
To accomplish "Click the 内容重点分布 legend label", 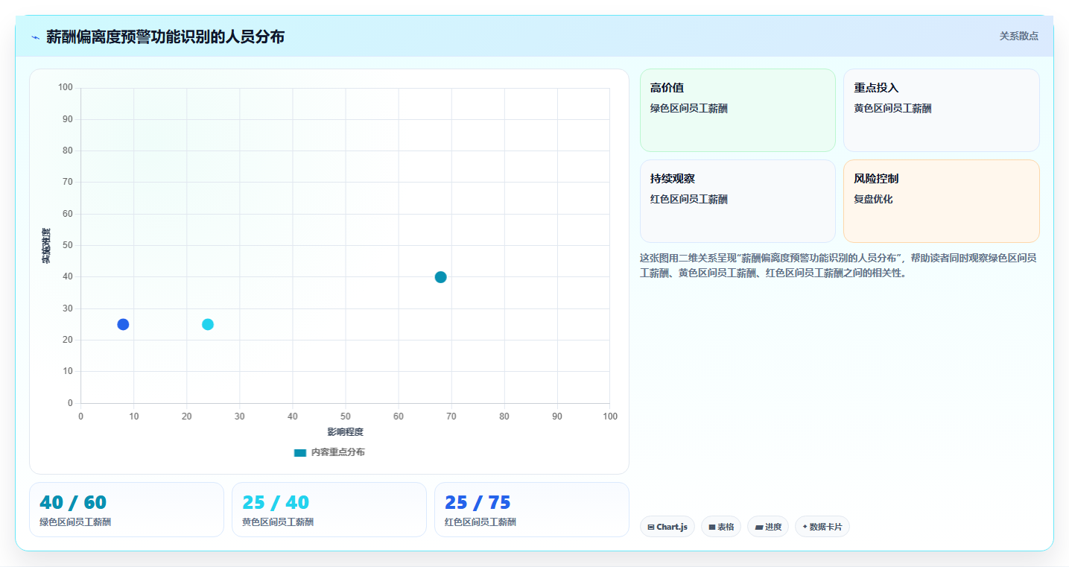I will point(337,452).
